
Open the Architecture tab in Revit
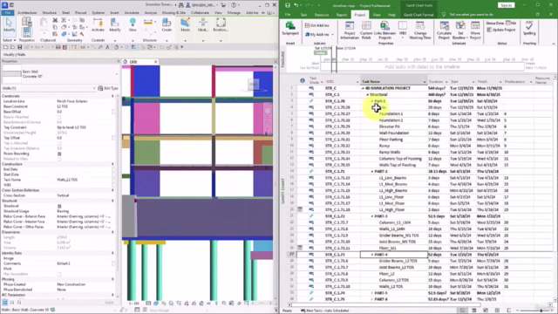tap(27, 12)
